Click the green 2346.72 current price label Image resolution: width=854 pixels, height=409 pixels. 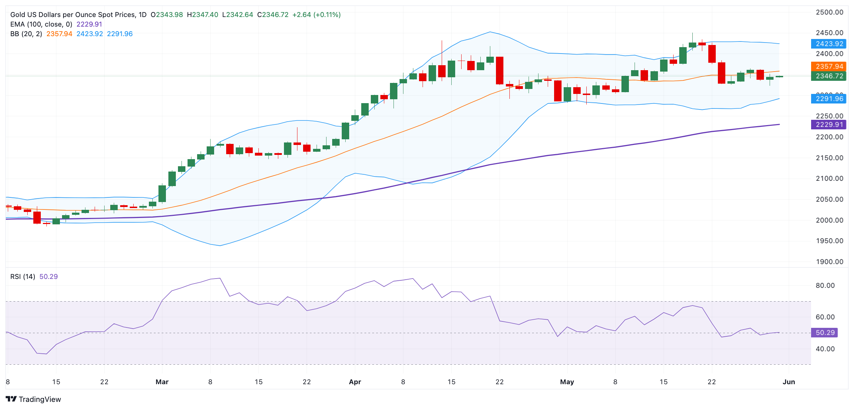point(828,76)
